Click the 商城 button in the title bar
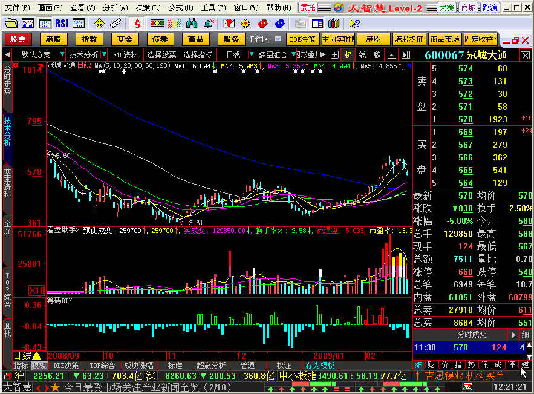 [468, 7]
